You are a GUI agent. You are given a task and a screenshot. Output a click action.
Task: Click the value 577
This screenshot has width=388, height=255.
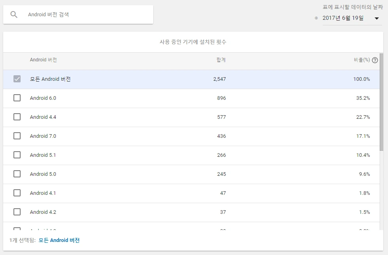click(221, 117)
